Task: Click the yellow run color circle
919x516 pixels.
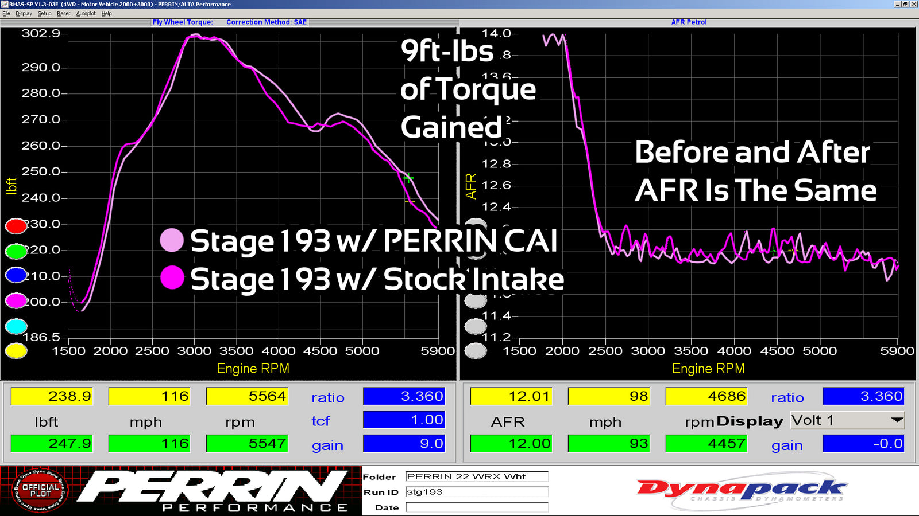Action: [16, 350]
